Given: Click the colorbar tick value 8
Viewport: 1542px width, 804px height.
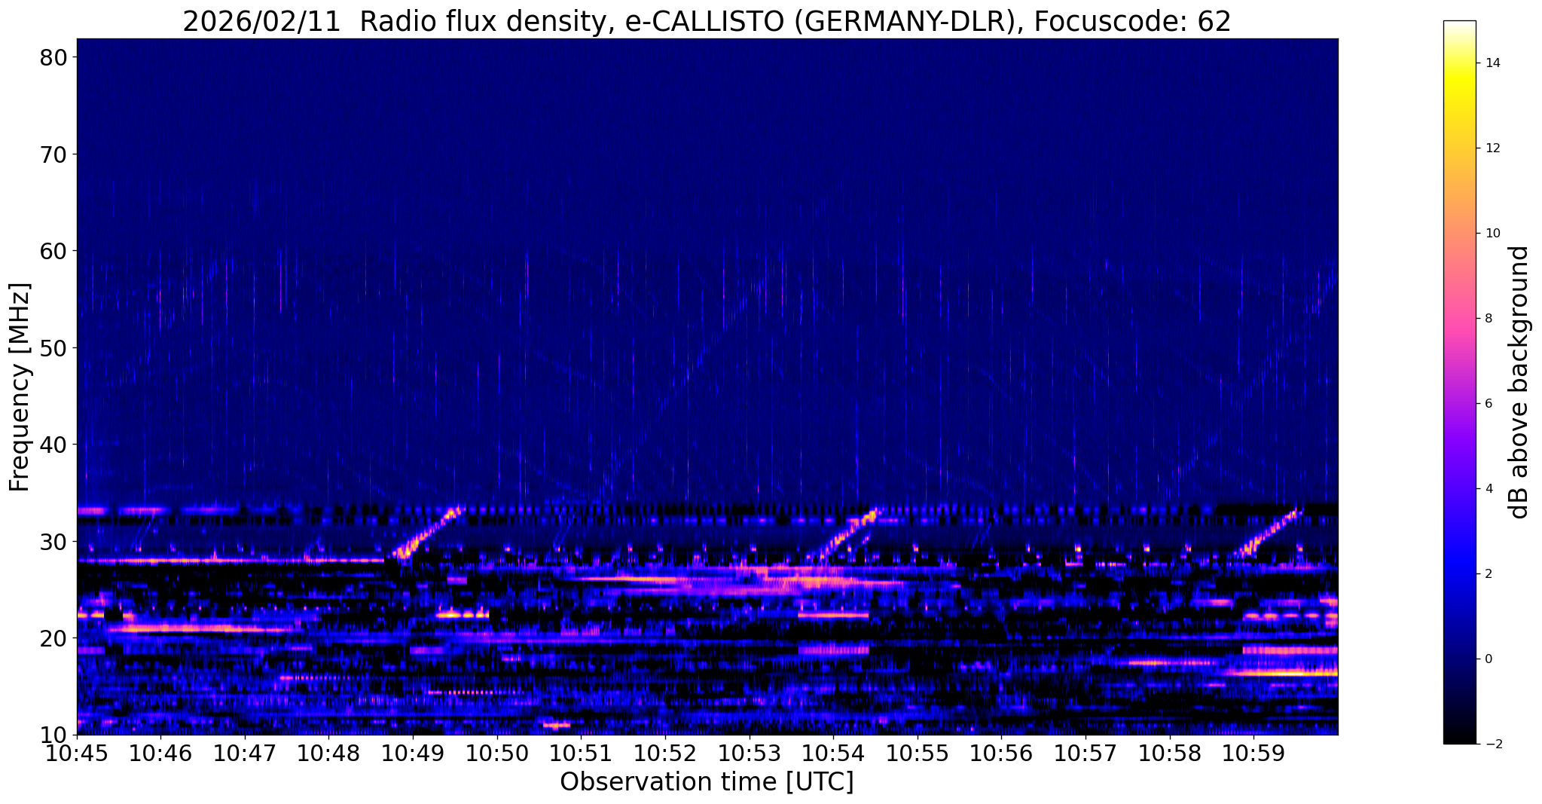Looking at the screenshot, I should pos(1489,319).
